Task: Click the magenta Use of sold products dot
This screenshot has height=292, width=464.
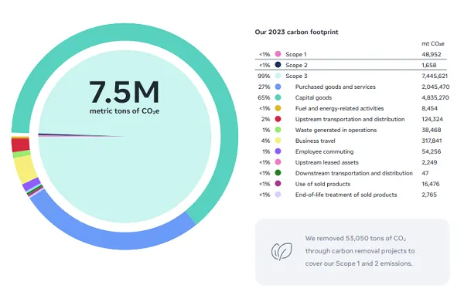Action: (x=278, y=184)
